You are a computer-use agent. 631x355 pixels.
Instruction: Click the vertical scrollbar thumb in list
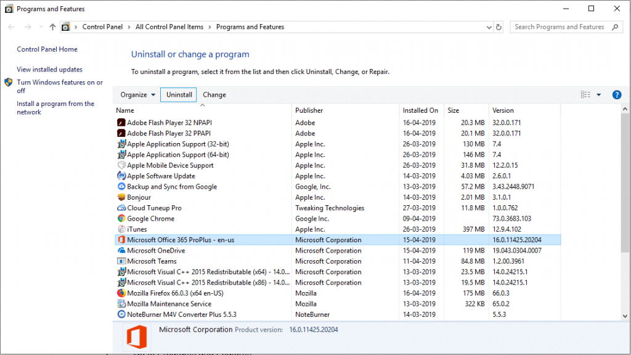625,183
